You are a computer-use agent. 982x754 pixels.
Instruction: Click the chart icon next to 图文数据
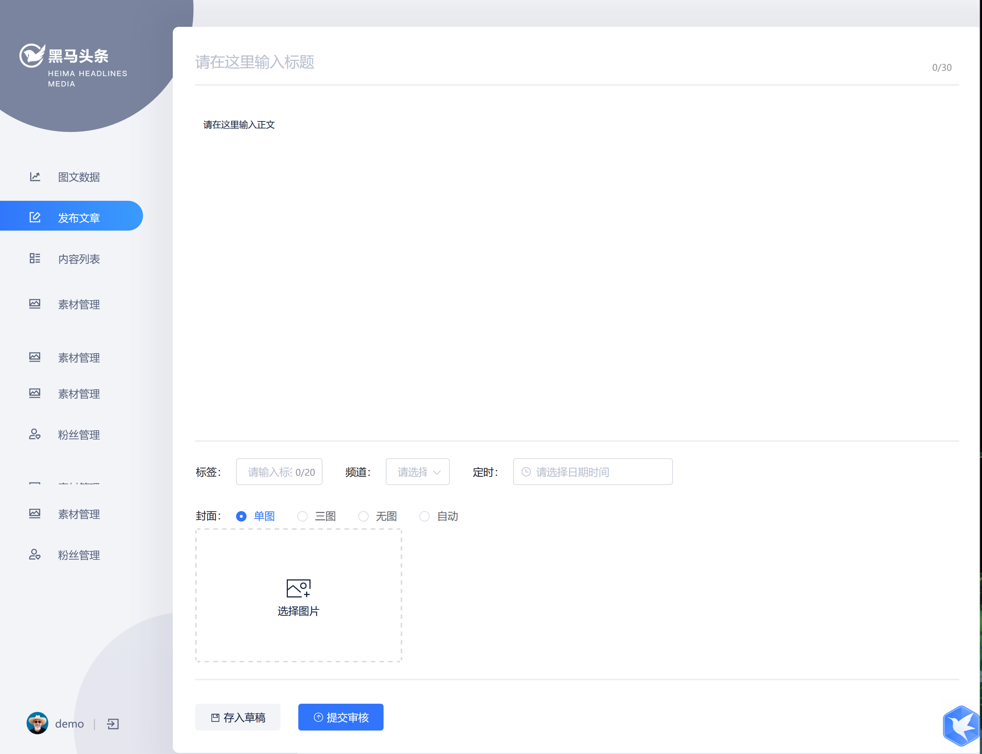pyautogui.click(x=35, y=177)
